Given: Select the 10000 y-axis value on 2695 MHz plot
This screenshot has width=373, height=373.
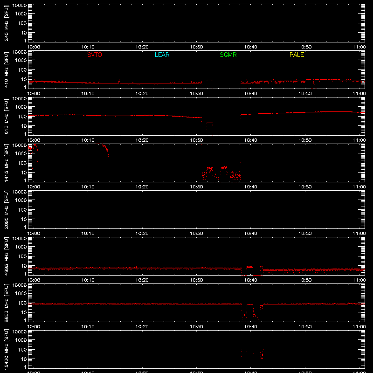Looking at the screenshot, I should click(x=20, y=192).
